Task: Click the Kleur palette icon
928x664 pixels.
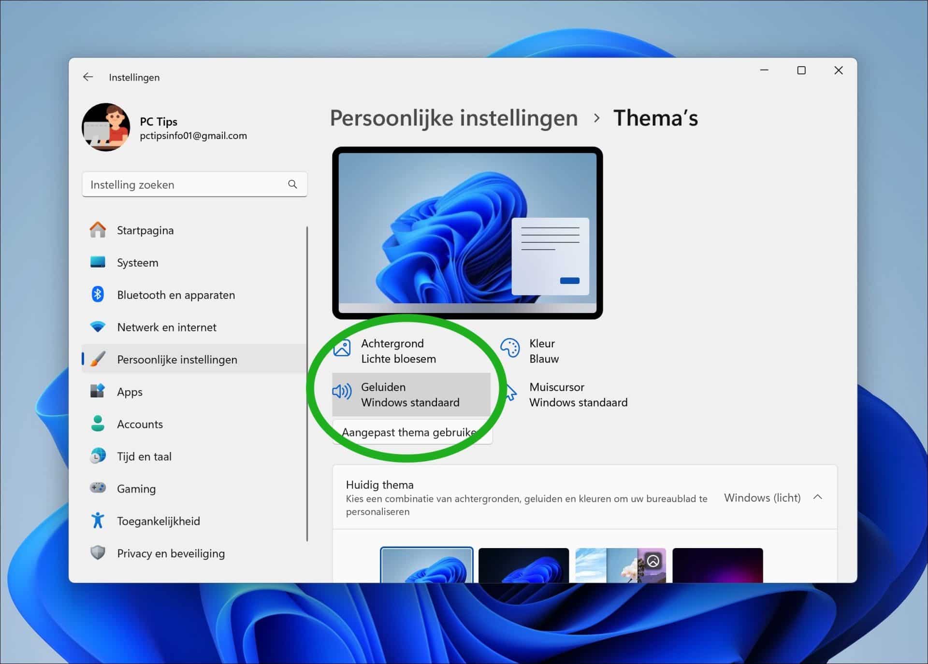Action: [x=510, y=348]
